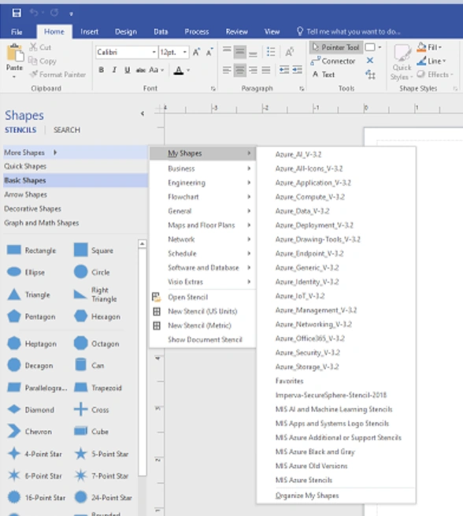Image resolution: width=463 pixels, height=516 pixels.
Task: Click the font color A swatch
Action: [179, 70]
